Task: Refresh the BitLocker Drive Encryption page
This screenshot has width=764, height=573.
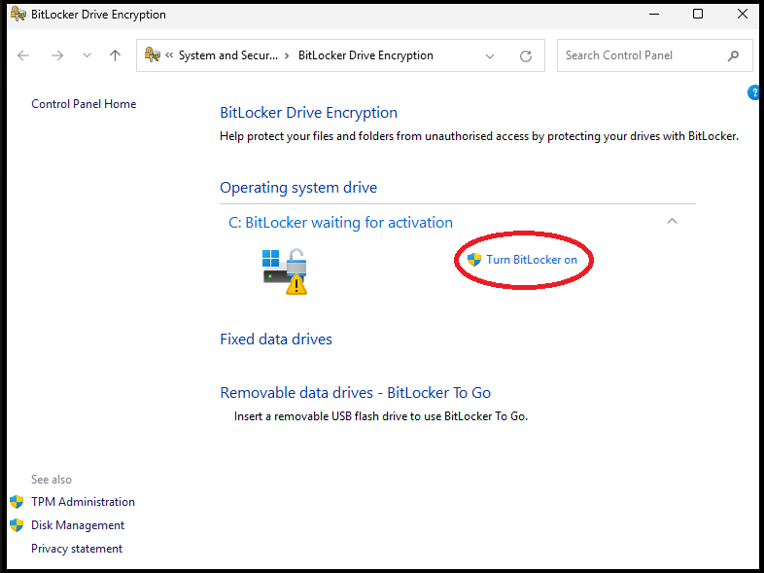Action: pyautogui.click(x=526, y=56)
